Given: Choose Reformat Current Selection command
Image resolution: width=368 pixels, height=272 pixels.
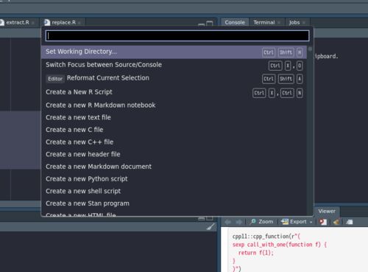Looking at the screenshot, I should [174, 78].
